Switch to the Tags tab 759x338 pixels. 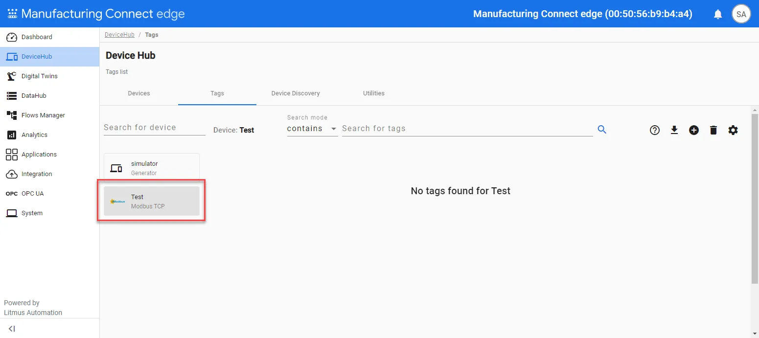pos(217,93)
